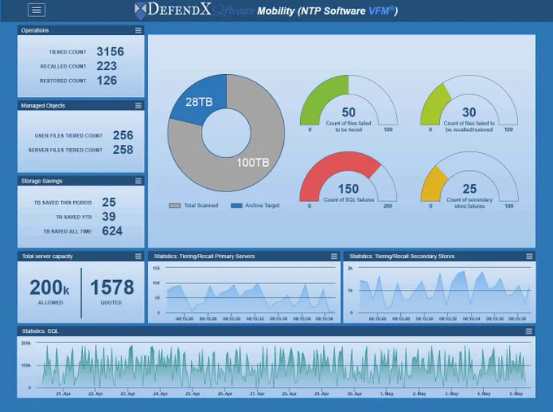Click the Secondary Stores area chart
The image size is (553, 412).
click(x=444, y=292)
